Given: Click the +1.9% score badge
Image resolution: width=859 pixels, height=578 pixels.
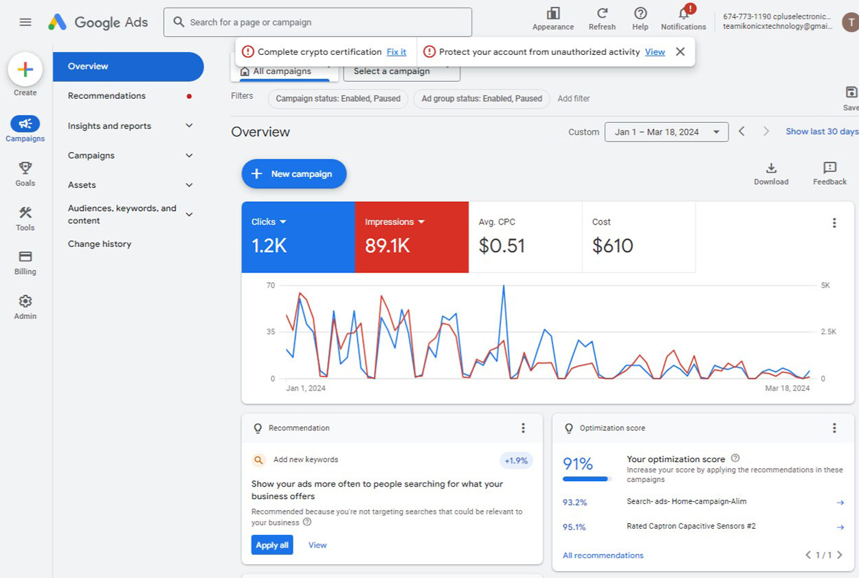Looking at the screenshot, I should point(516,461).
